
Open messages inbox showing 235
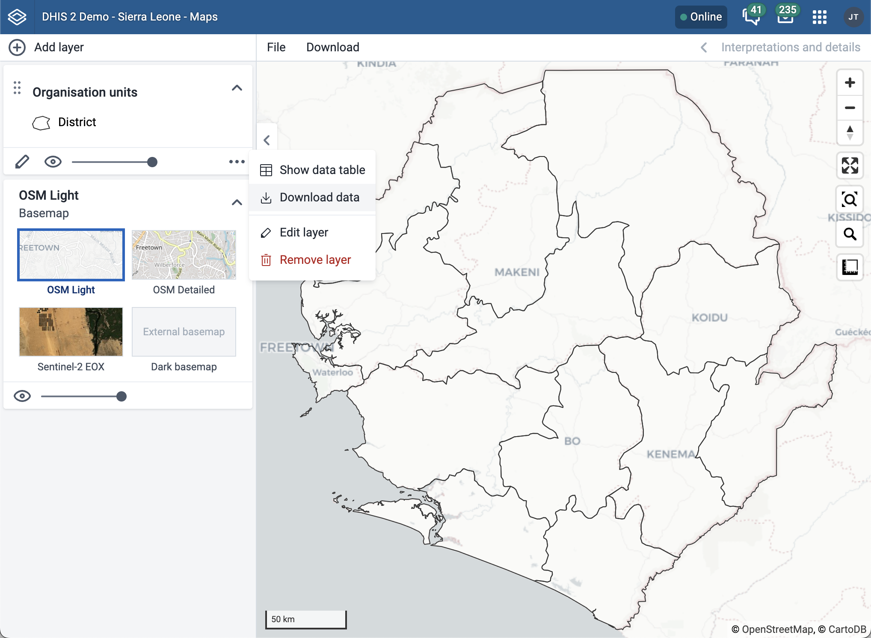coord(786,17)
